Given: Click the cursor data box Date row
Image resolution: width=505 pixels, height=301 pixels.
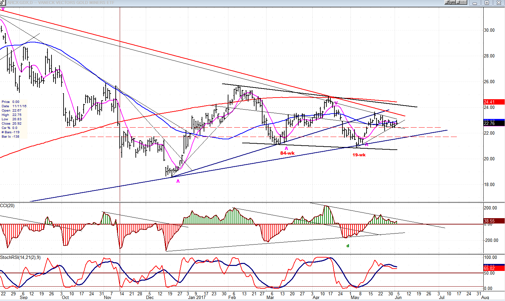Looking at the screenshot, I should [14, 106].
